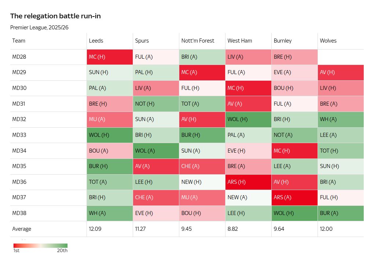Click Leeds average value 12.09

pos(96,229)
